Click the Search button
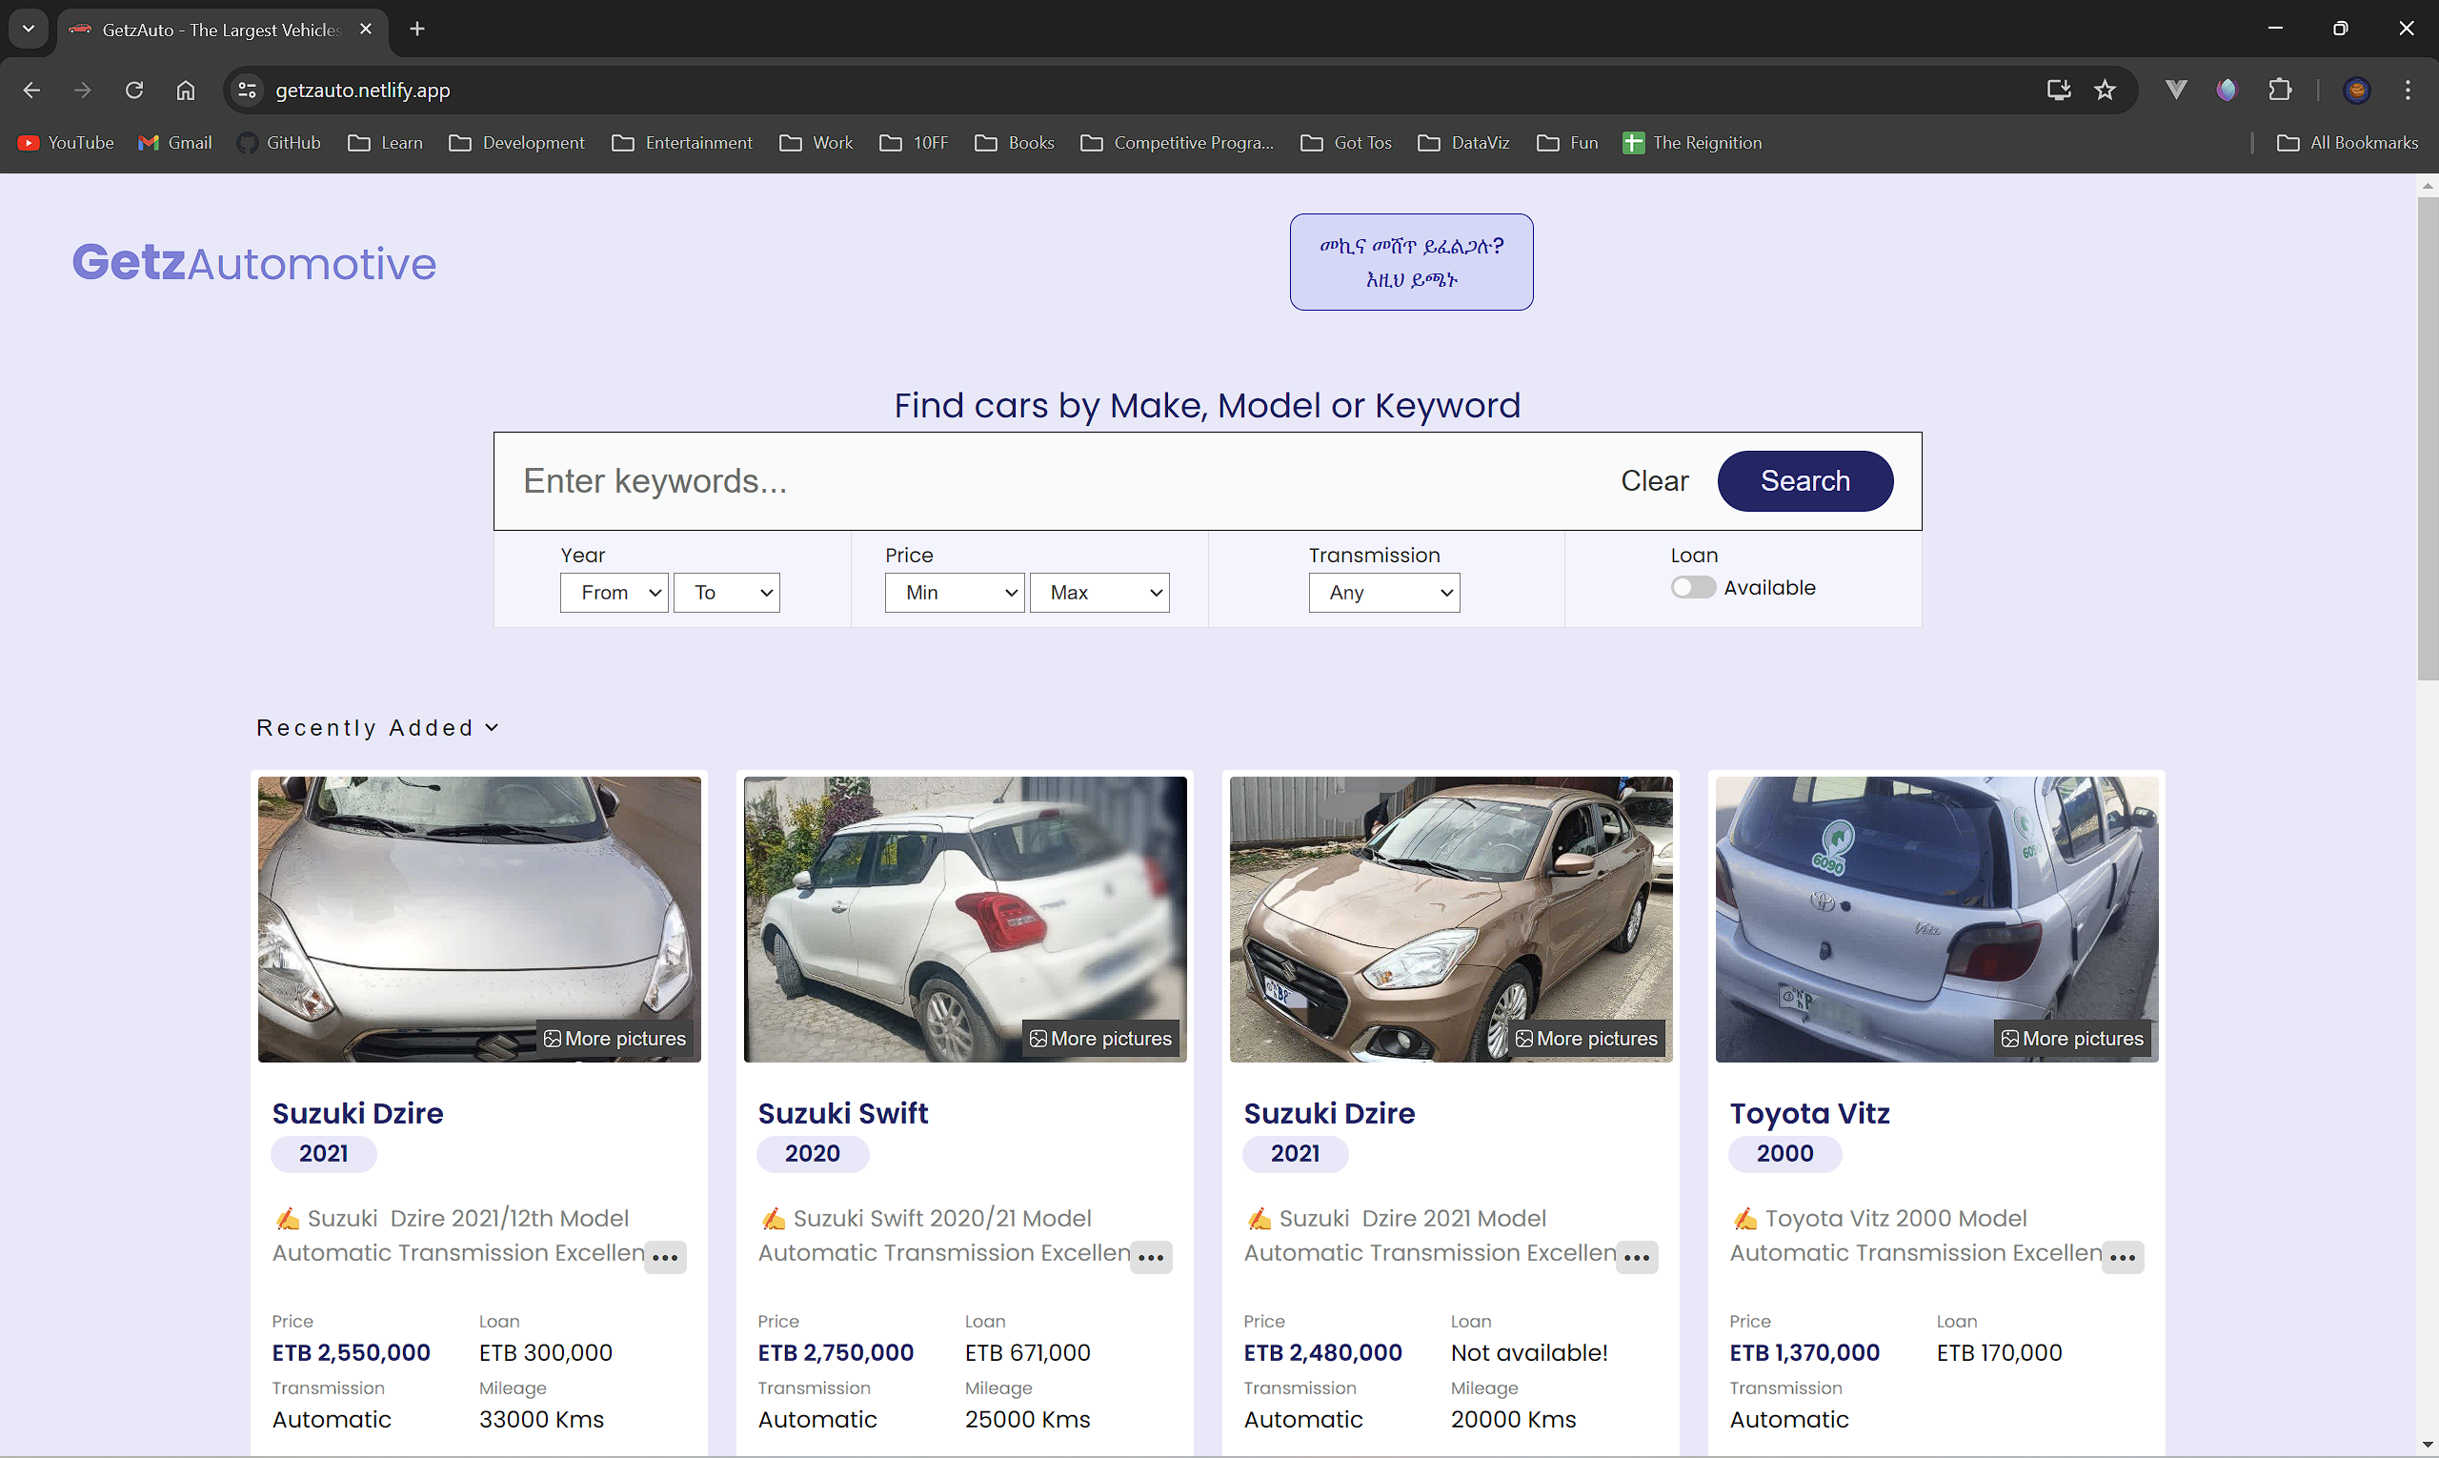The width and height of the screenshot is (2439, 1458). 1805,481
